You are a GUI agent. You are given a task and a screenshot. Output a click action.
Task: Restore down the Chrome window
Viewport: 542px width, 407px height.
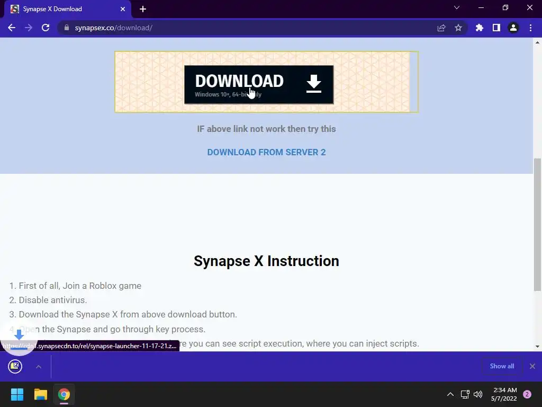(505, 7)
